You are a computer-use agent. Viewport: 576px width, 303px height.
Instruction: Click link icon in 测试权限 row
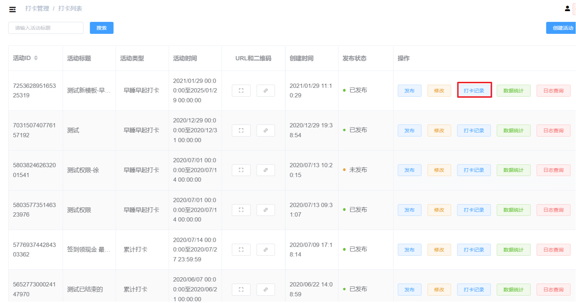click(266, 210)
